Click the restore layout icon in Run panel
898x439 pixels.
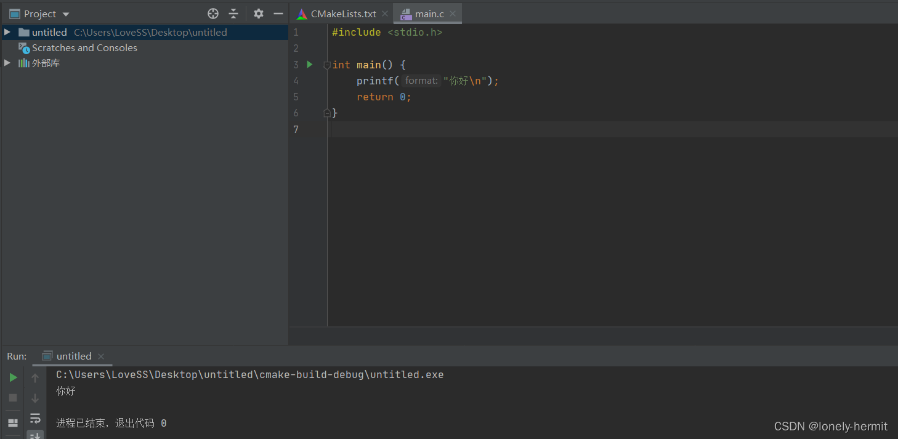pyautogui.click(x=13, y=422)
